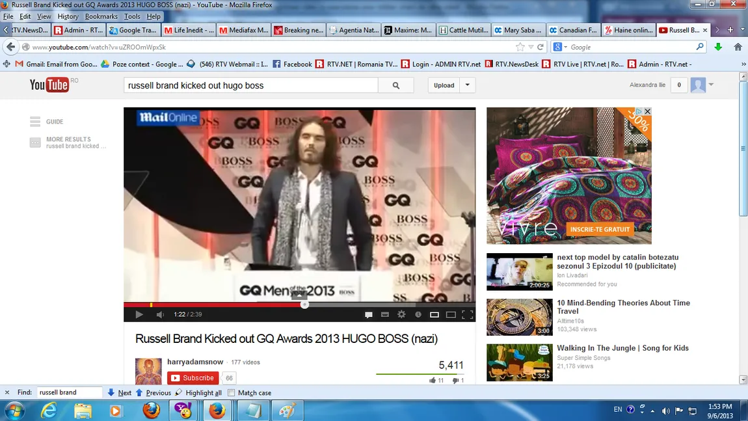Show more bookmarks chevron
The height and width of the screenshot is (421, 748).
743,64
